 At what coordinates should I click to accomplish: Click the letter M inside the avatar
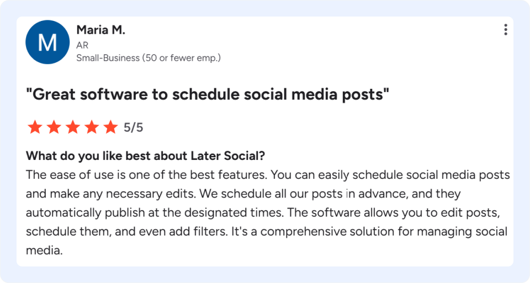tap(47, 42)
